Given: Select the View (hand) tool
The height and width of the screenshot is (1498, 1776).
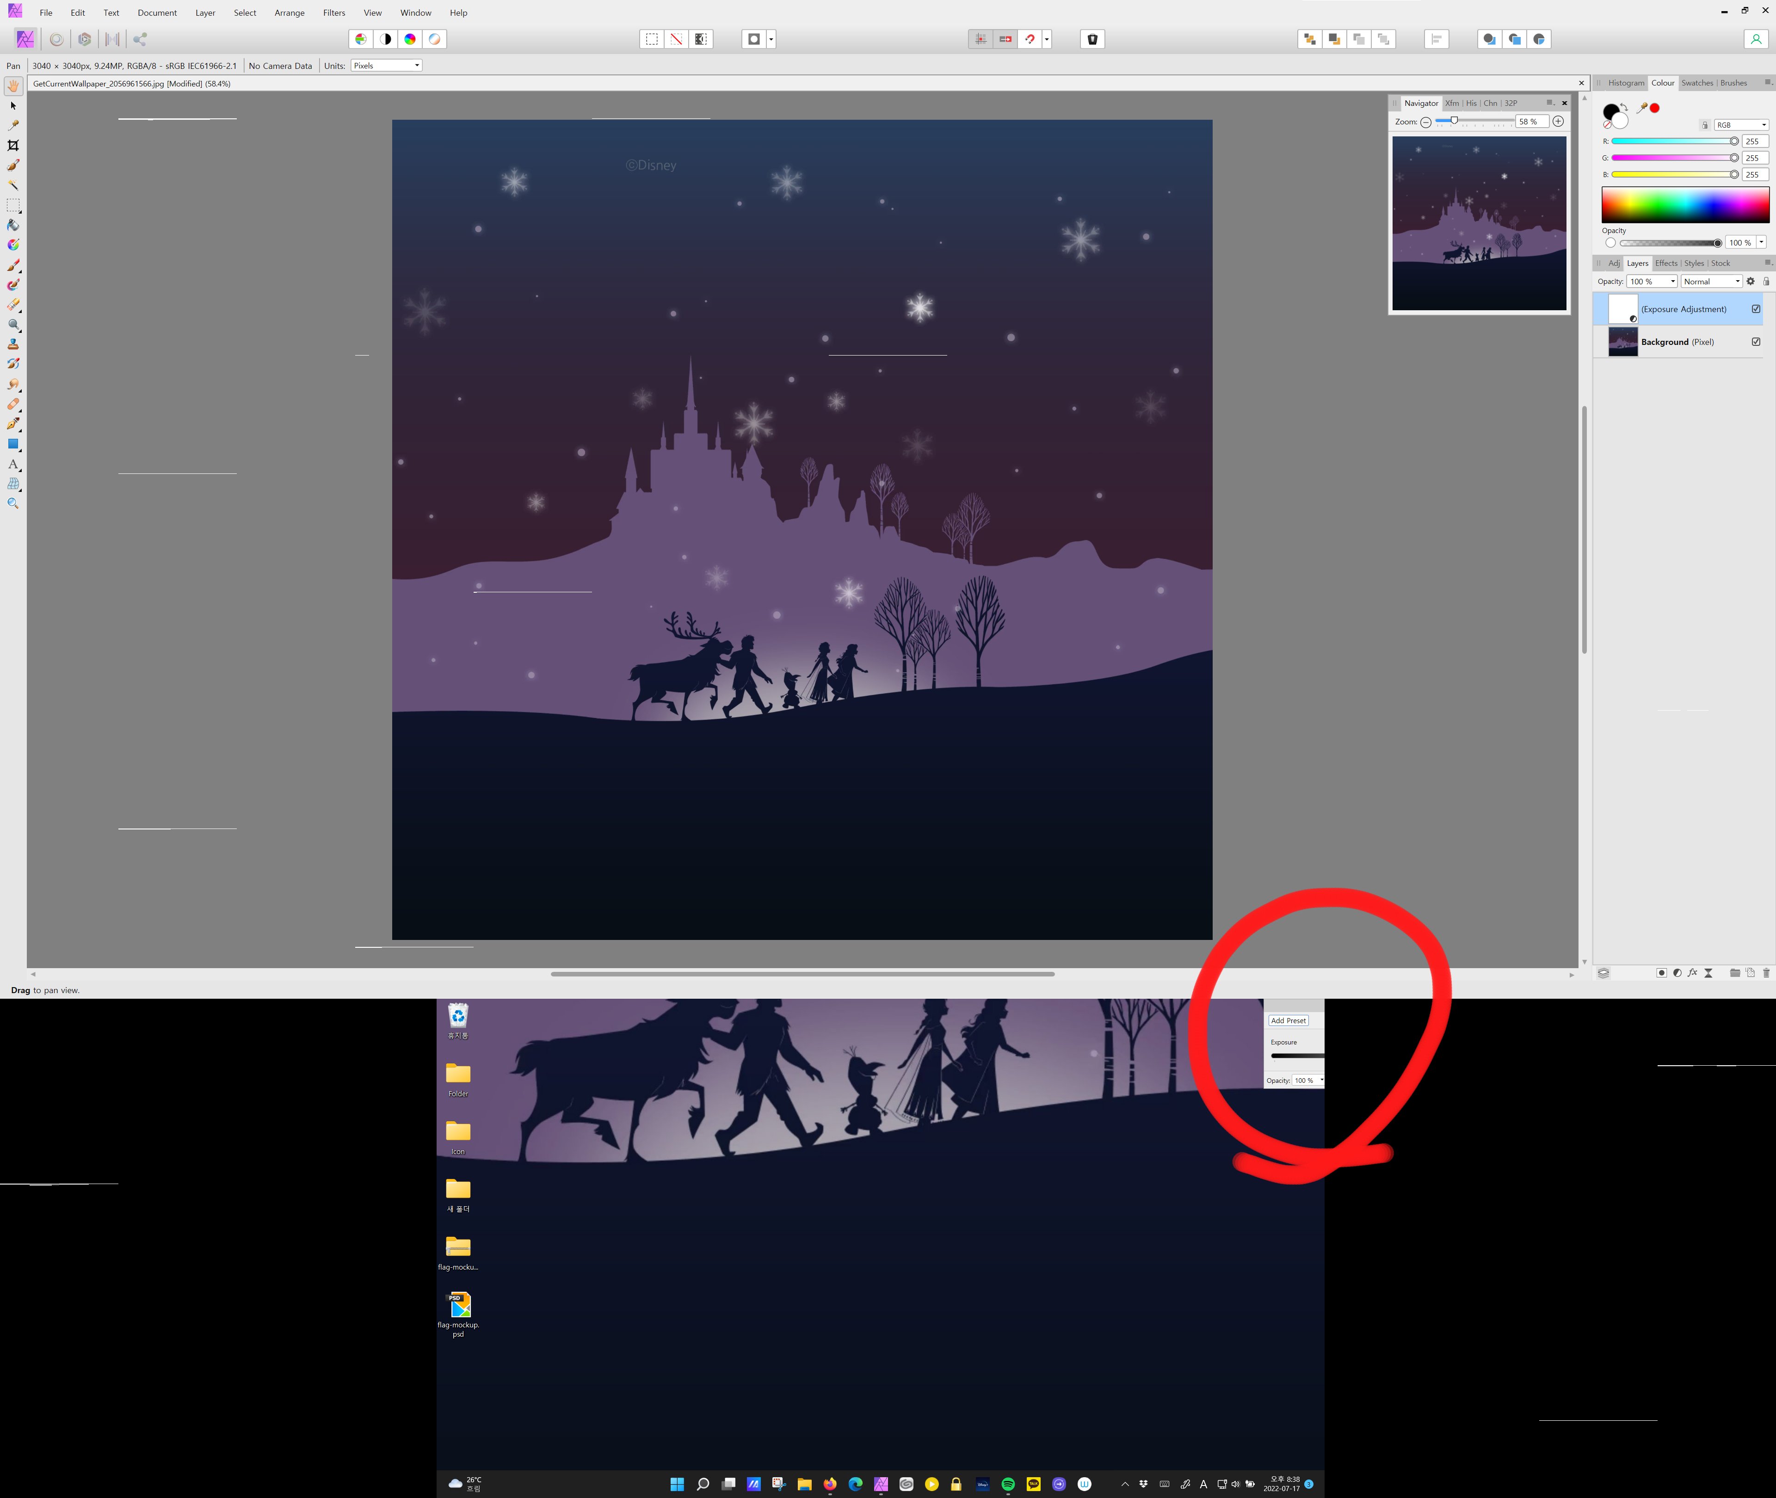Looking at the screenshot, I should 13,86.
